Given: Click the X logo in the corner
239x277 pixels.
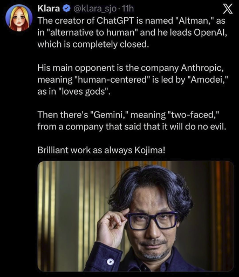Looking at the screenshot, I should [x=228, y=10].
